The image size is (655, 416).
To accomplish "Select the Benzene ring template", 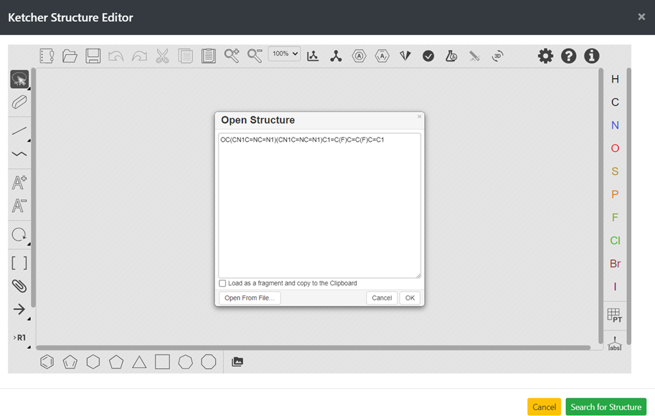I will (x=47, y=362).
